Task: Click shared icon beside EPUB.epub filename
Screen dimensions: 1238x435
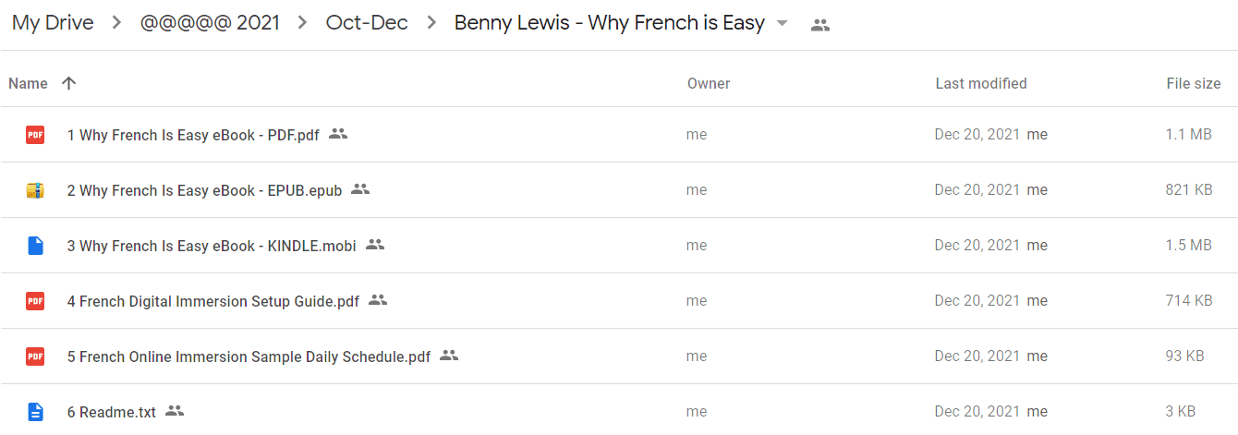Action: click(360, 189)
